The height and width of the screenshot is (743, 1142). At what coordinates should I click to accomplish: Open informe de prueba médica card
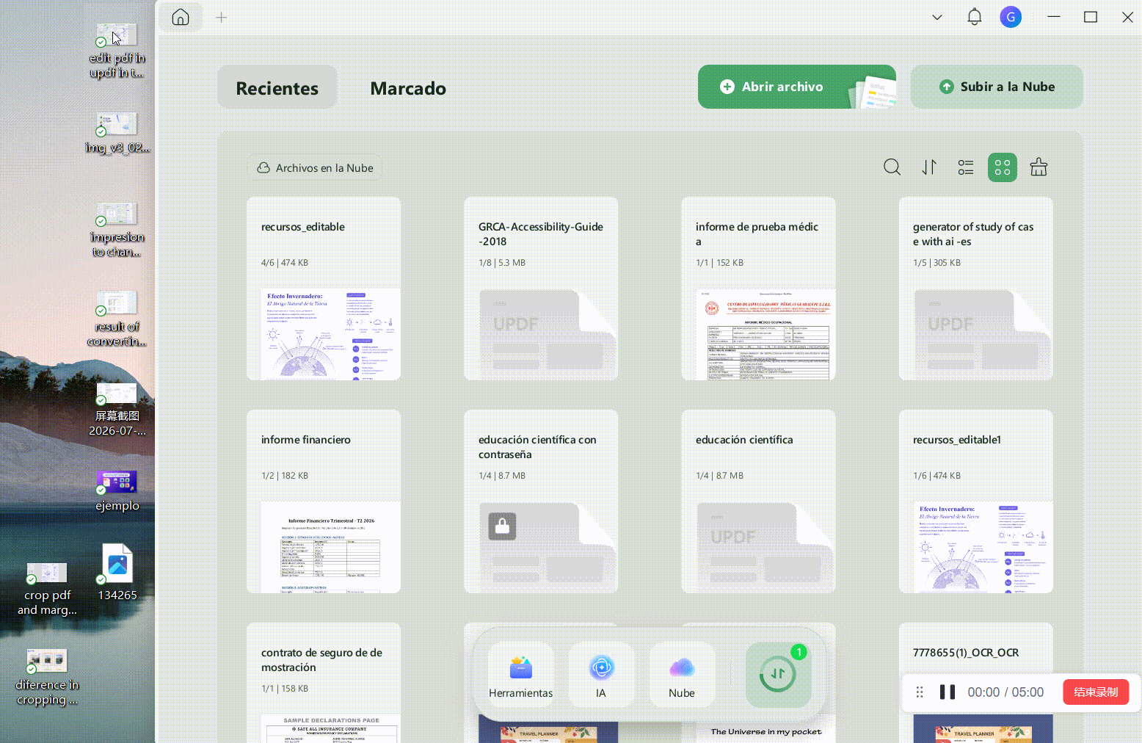point(758,289)
